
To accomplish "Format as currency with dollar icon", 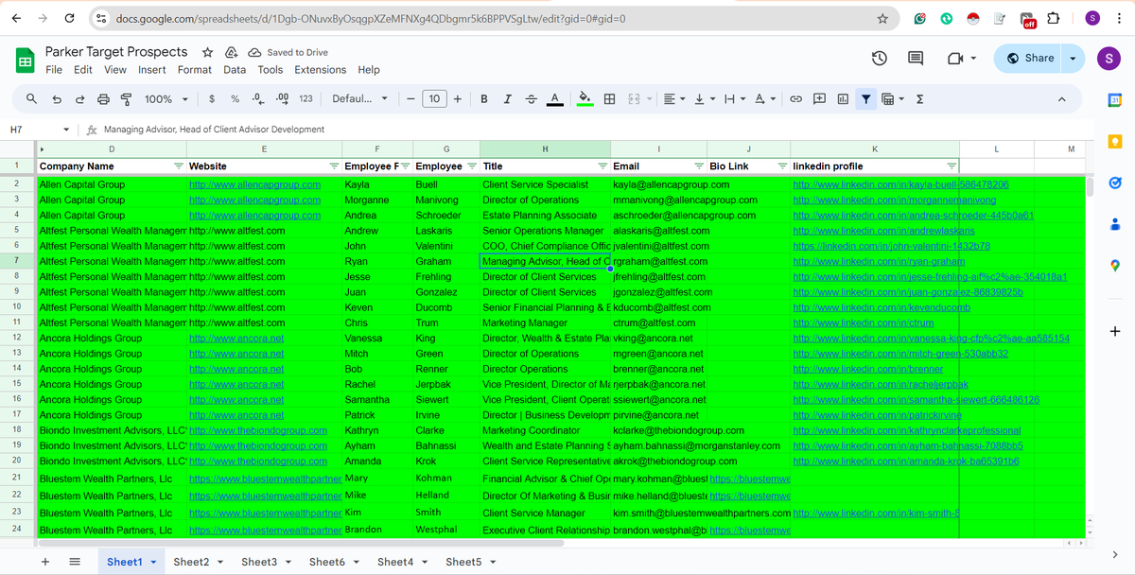I will click(212, 98).
